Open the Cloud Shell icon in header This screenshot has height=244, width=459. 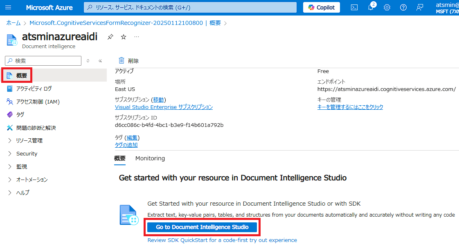coord(354,7)
